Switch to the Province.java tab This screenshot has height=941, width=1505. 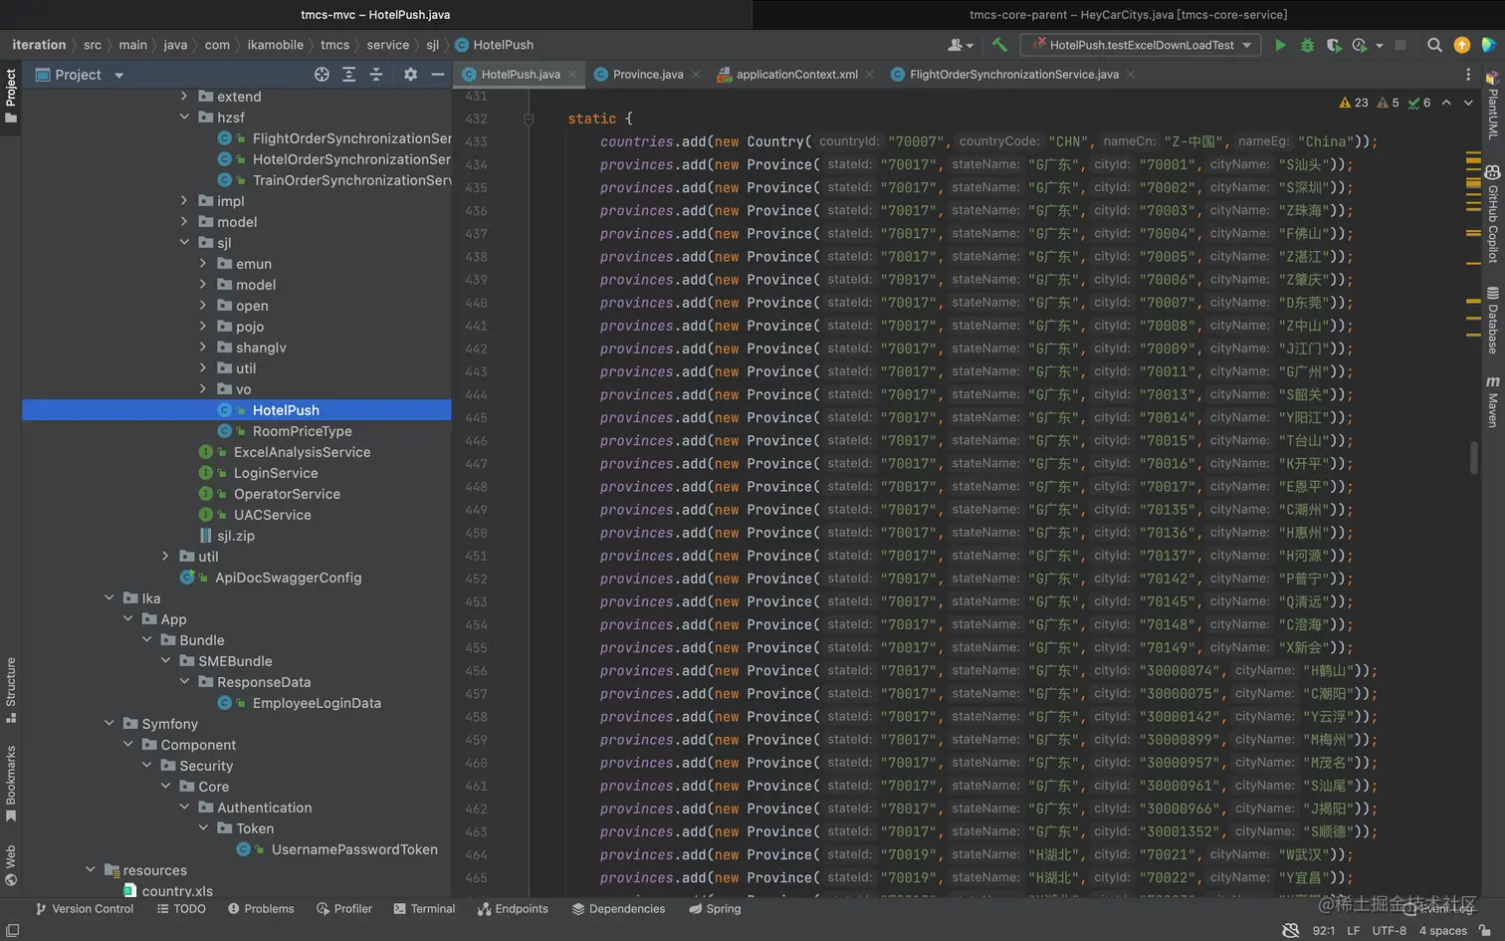(647, 75)
